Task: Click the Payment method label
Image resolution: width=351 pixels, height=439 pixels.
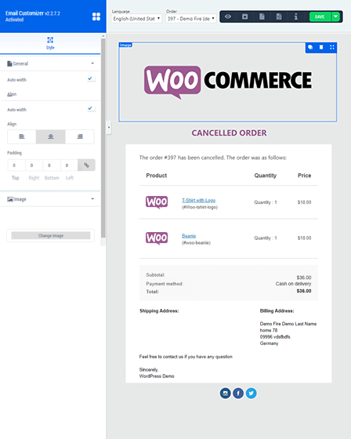Action: coord(165,284)
